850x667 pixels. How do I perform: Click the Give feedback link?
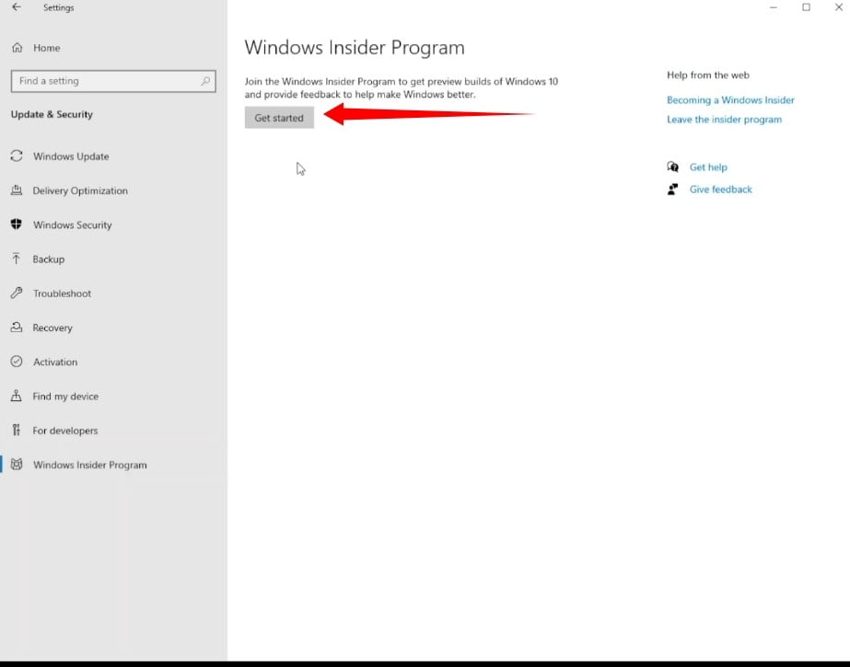click(x=720, y=190)
